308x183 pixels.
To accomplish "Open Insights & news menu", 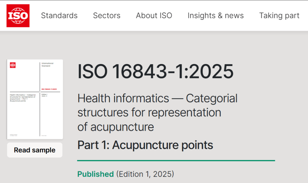I will click(216, 16).
